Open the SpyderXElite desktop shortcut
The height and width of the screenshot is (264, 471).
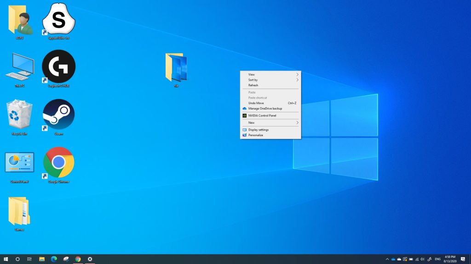click(x=58, y=20)
